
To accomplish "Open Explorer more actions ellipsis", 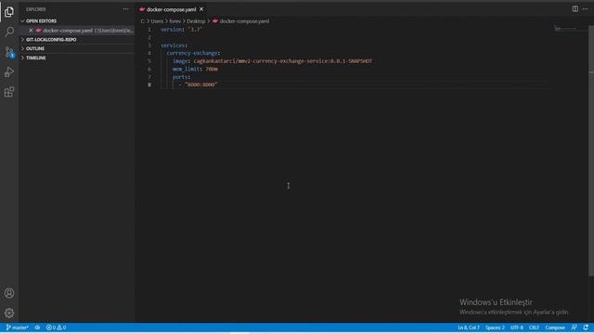I will (x=125, y=9).
